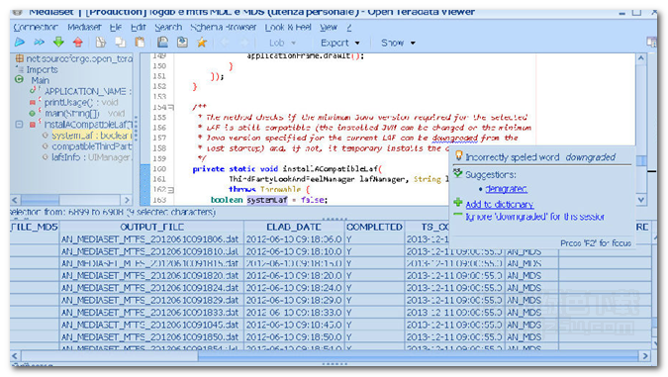
Task: Open the Export dropdown
Action: click(x=340, y=43)
